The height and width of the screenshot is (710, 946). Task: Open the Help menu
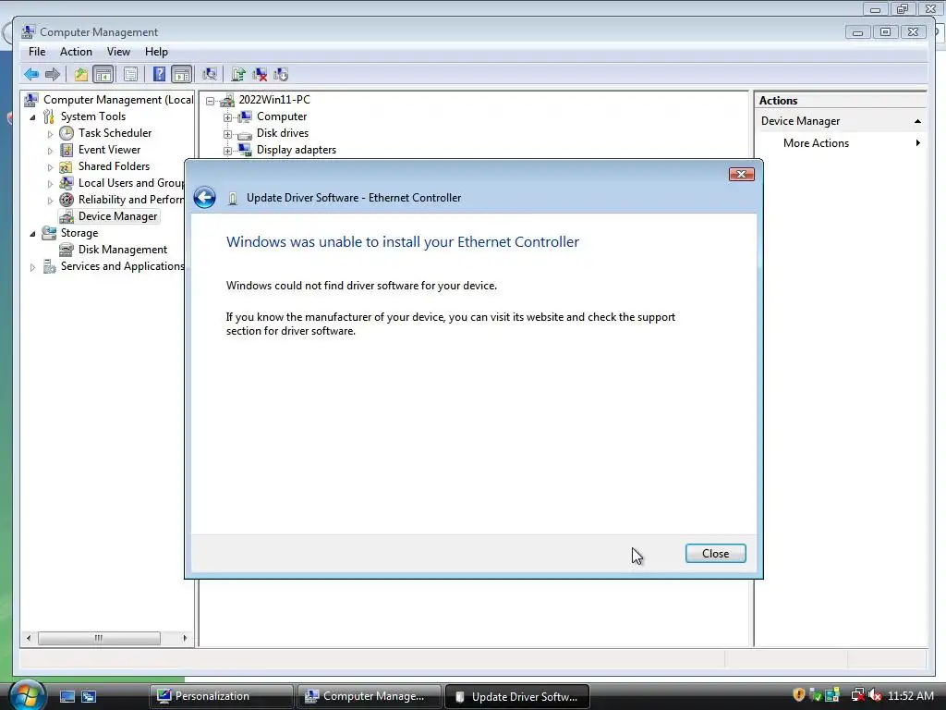coord(156,52)
